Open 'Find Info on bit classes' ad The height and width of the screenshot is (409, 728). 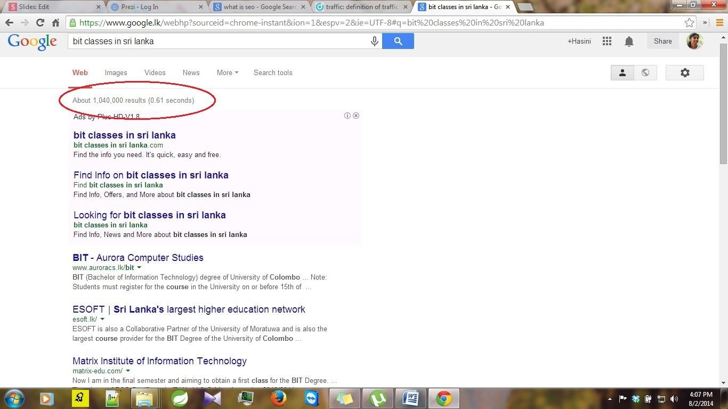(x=151, y=175)
